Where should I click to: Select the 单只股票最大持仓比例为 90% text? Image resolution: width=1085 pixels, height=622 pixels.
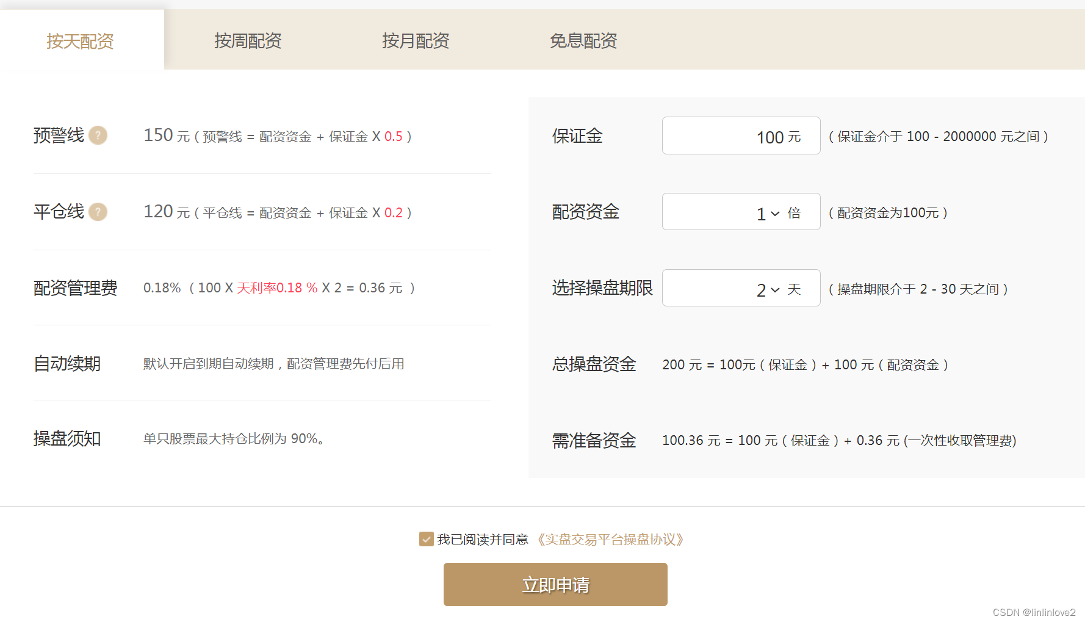234,439
